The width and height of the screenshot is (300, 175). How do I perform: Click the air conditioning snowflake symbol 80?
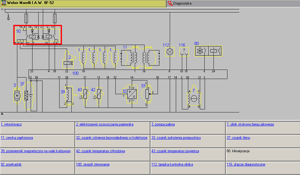[200, 51]
